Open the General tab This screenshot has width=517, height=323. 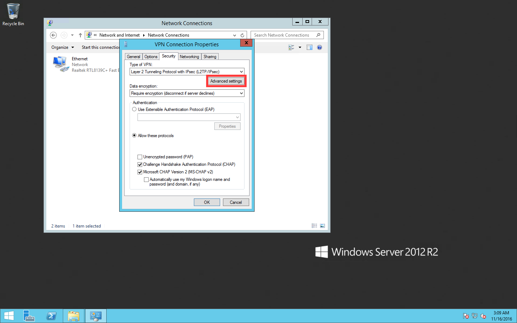134,57
